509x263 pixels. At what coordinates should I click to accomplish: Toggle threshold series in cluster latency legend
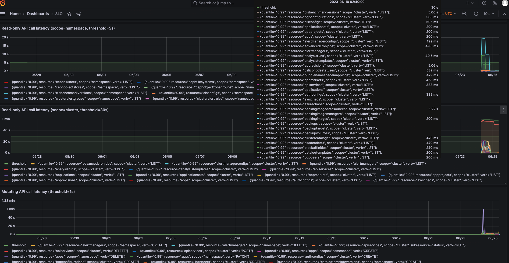[x=19, y=164]
